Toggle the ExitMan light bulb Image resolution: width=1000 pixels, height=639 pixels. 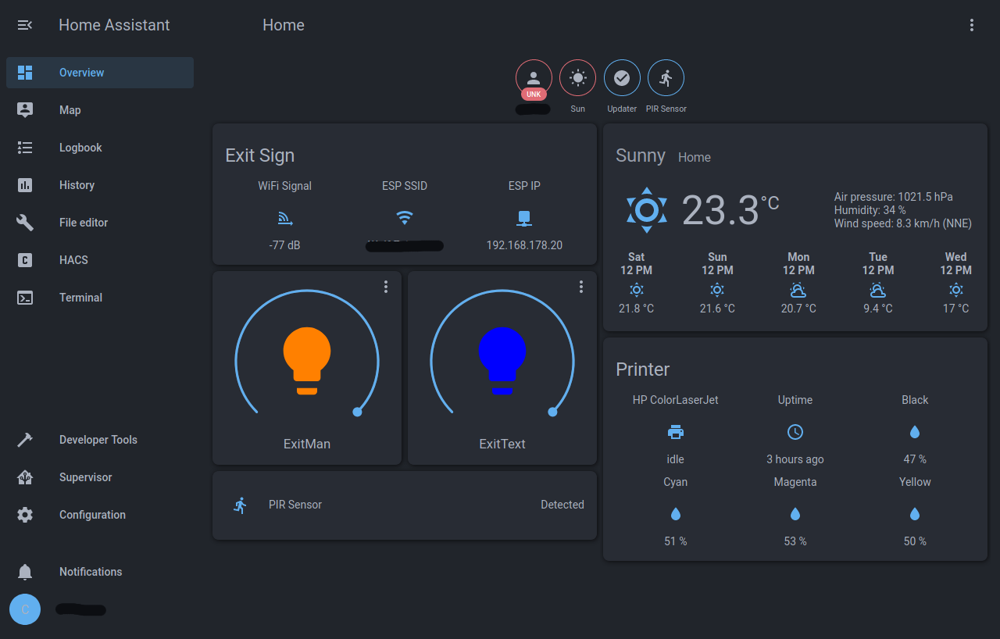tap(306, 359)
